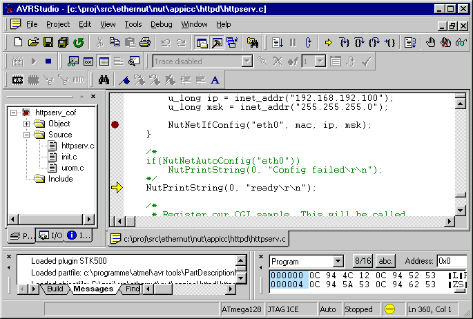
Task: Click the auto step document icon
Action: pyautogui.click(x=410, y=43)
